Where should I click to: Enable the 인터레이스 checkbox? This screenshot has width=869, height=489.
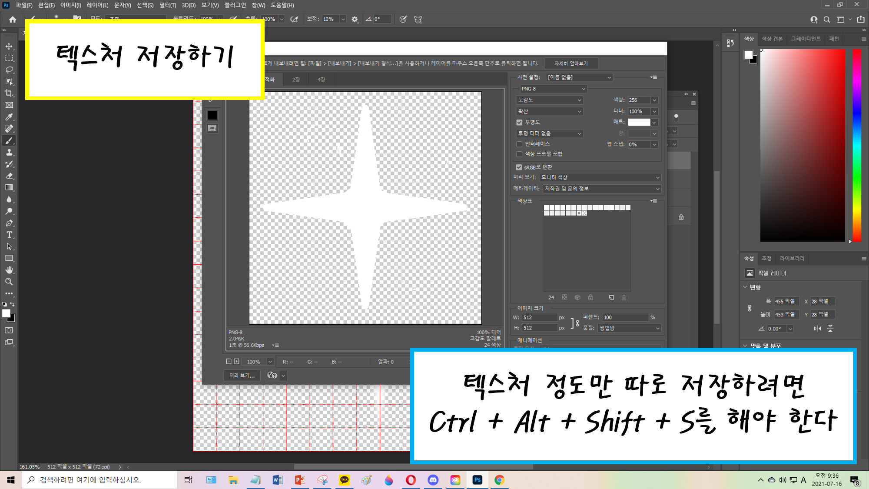(x=519, y=144)
